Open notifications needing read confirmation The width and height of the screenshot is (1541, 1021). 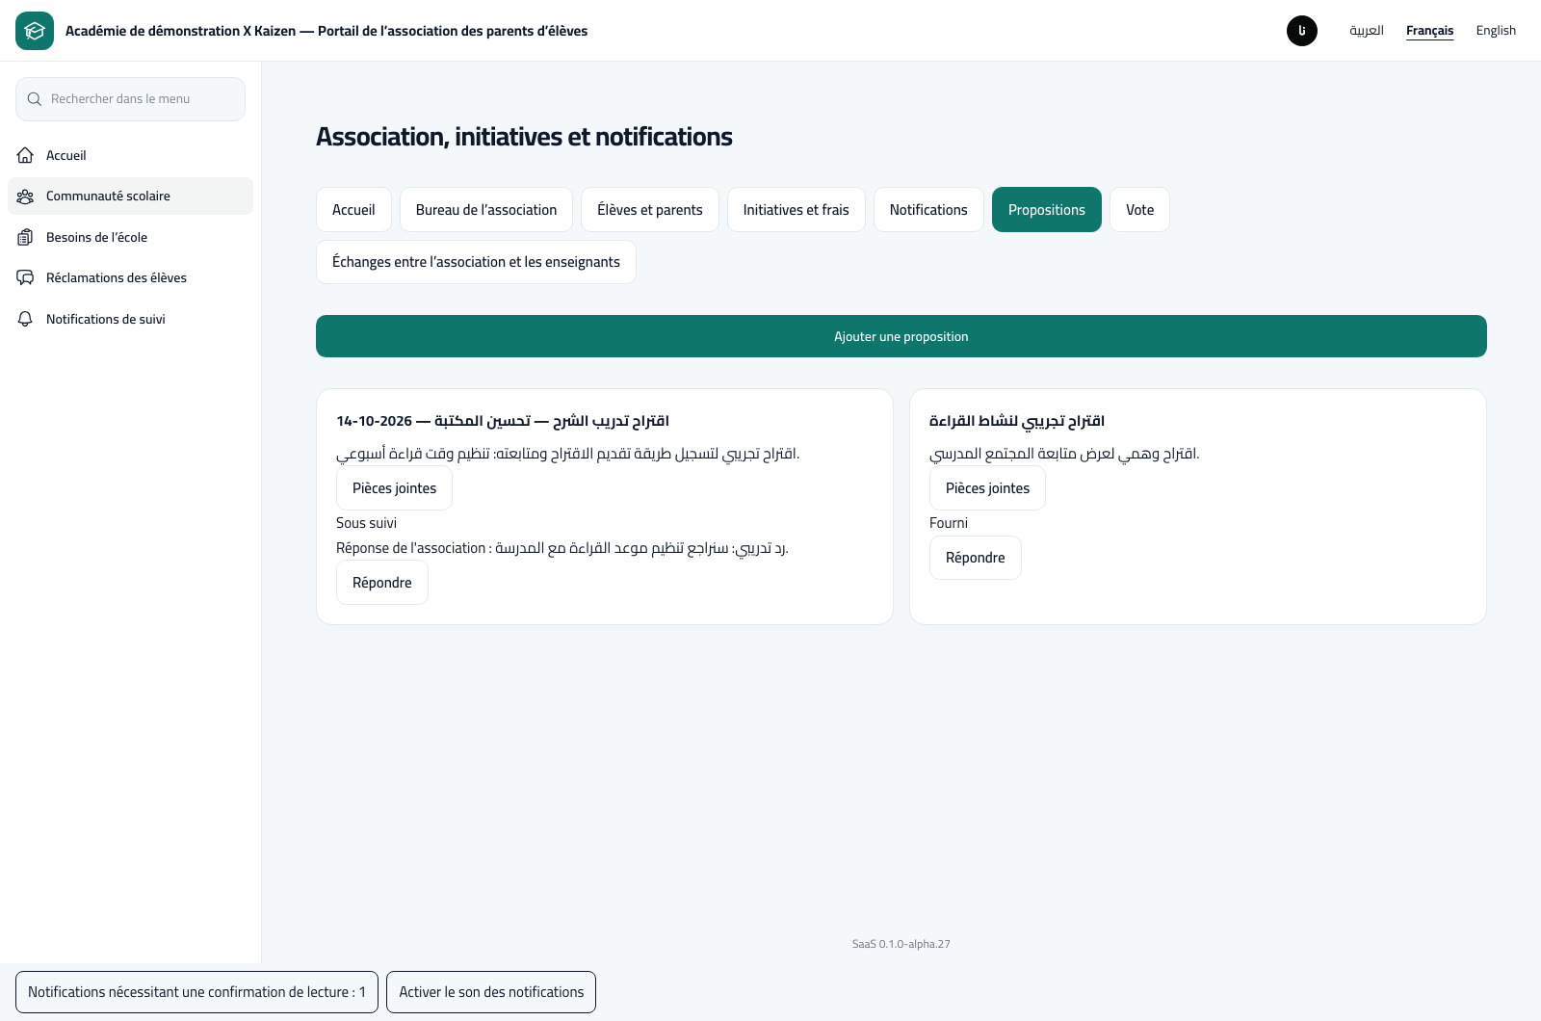pyautogui.click(x=196, y=992)
